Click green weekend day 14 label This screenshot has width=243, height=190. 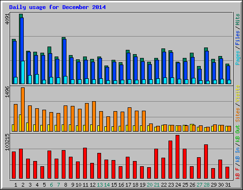(x=107, y=185)
